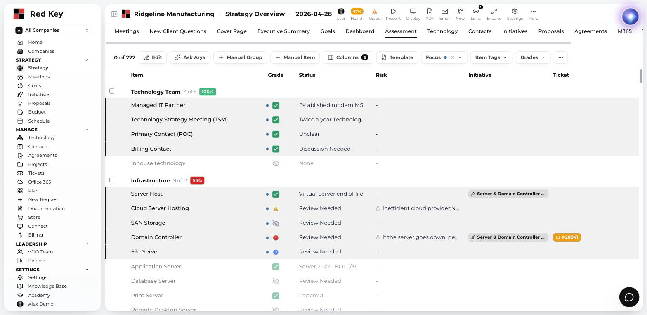Click the Ask Arya button
The height and width of the screenshot is (315, 647).
click(x=190, y=57)
